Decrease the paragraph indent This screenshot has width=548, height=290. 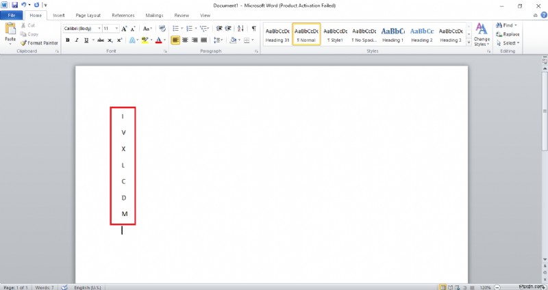click(x=219, y=29)
